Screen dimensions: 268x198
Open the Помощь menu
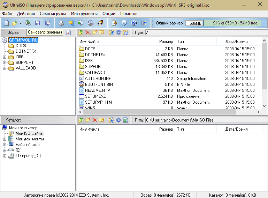(129, 14)
